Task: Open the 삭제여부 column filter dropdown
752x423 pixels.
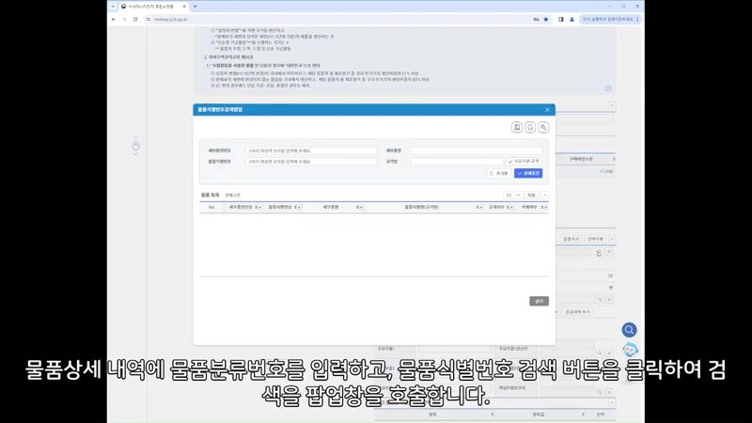Action: tap(544, 207)
